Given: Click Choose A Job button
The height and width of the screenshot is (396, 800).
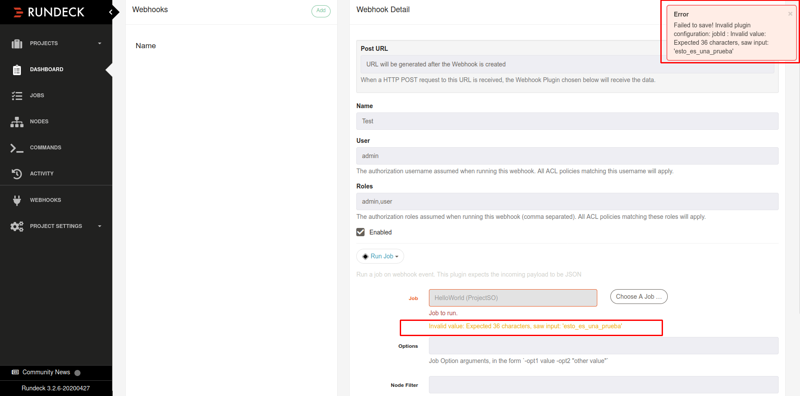Looking at the screenshot, I should point(639,297).
